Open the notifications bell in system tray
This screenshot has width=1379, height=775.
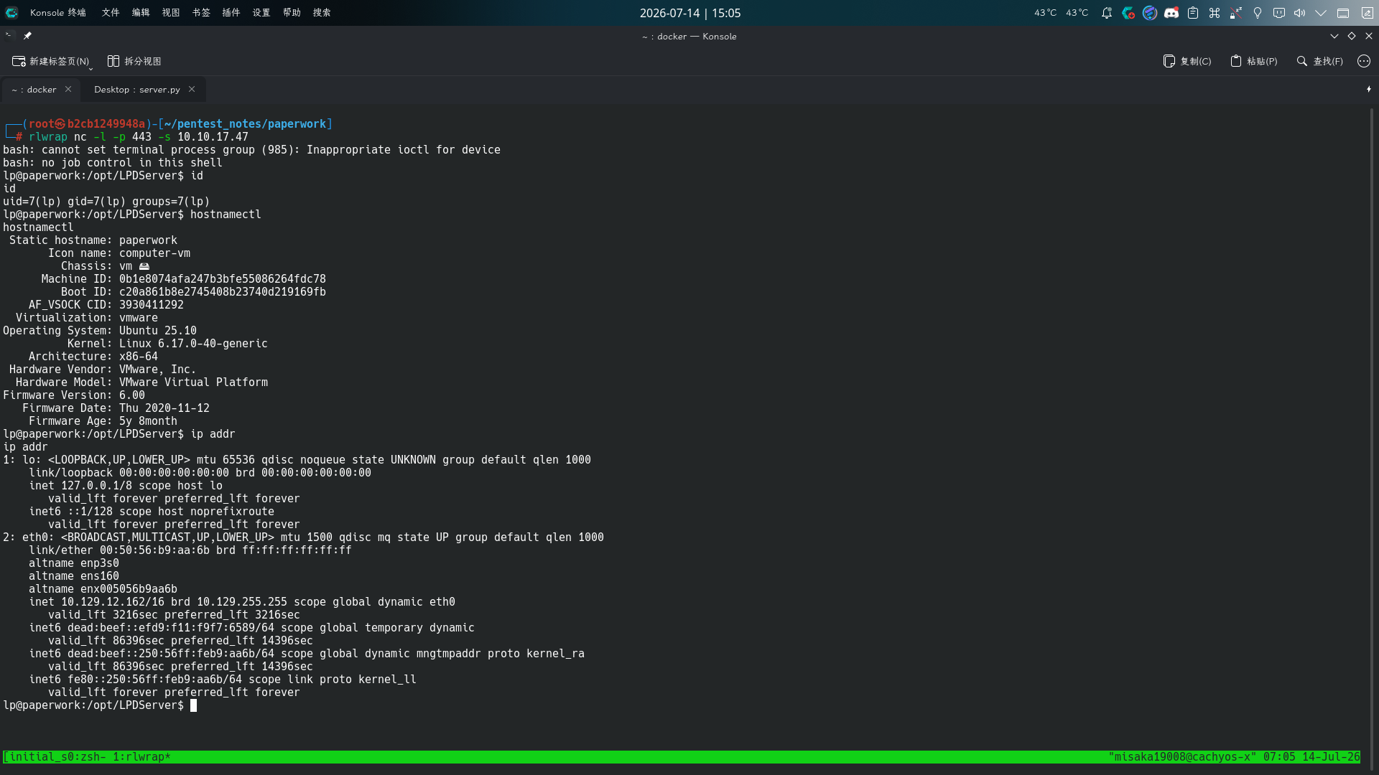click(x=1107, y=13)
